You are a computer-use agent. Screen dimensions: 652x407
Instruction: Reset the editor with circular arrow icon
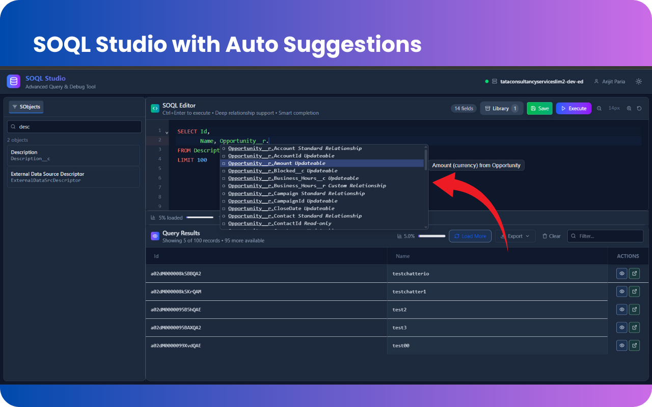tap(639, 108)
